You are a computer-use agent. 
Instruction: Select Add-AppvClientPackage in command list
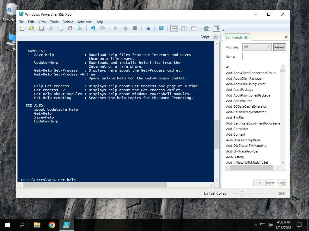click(x=244, y=79)
